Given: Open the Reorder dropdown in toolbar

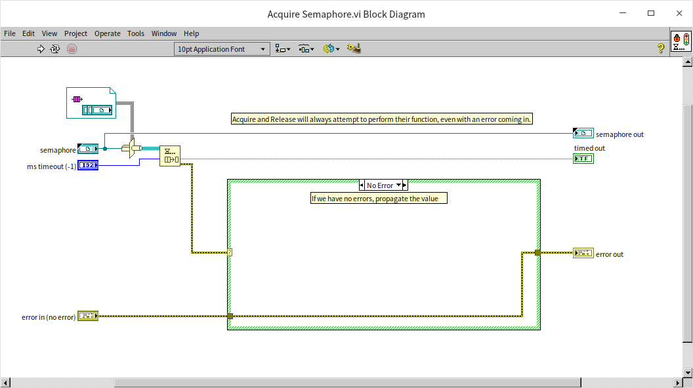Looking at the screenshot, I should tap(331, 49).
